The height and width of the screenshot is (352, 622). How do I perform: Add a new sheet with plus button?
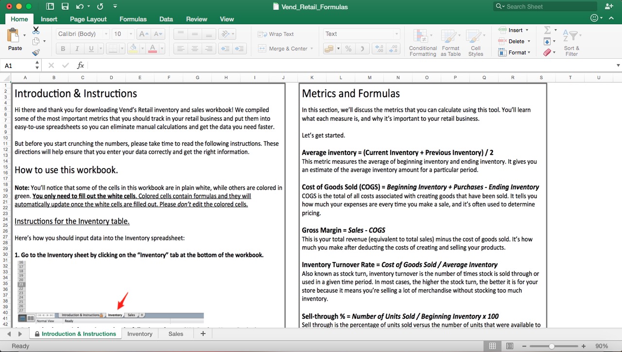point(203,334)
